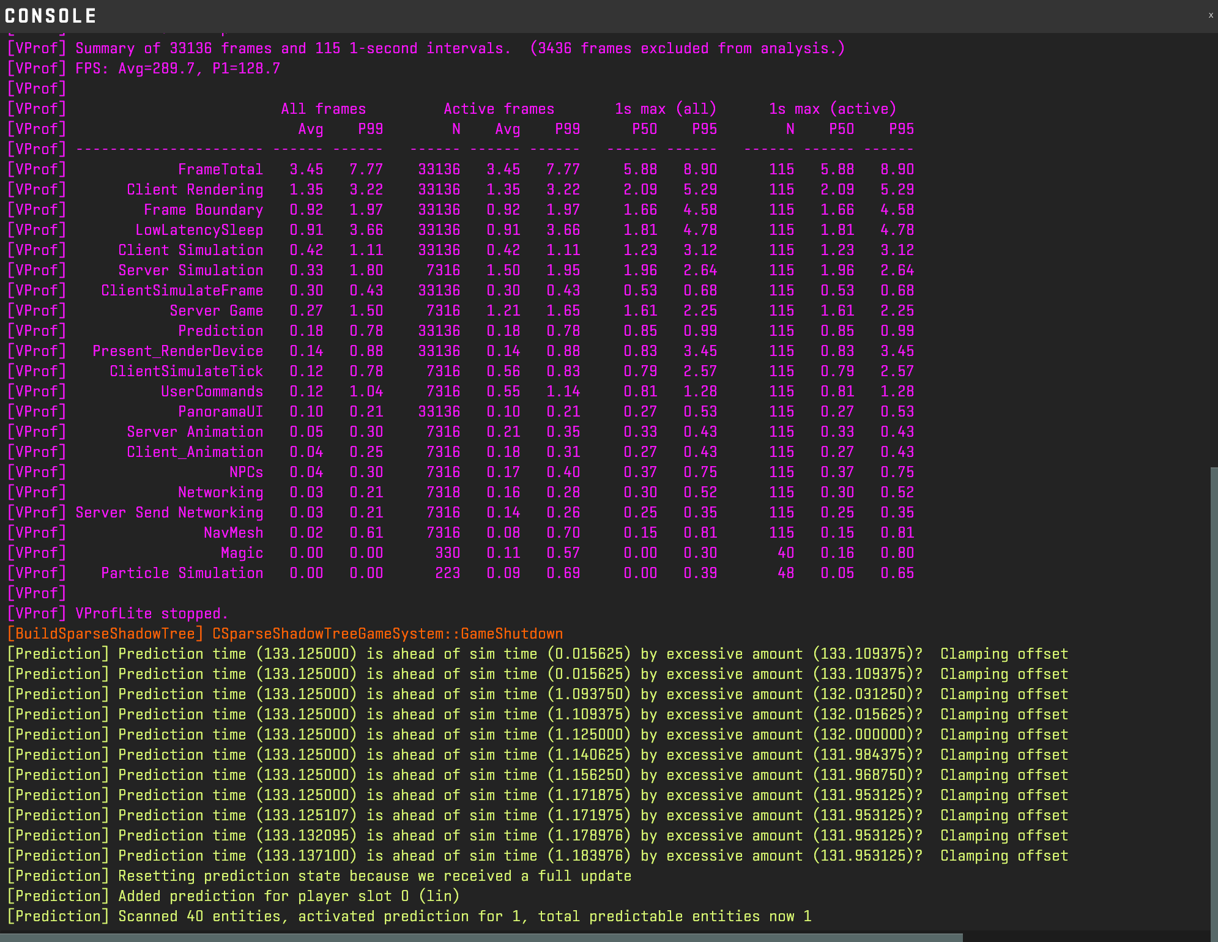
Task: Click the Present_RenderDevice row label
Action: coord(177,351)
